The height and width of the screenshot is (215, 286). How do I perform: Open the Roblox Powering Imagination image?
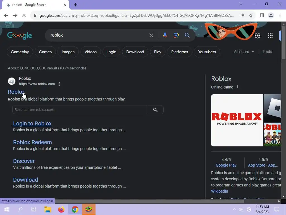coord(237,120)
